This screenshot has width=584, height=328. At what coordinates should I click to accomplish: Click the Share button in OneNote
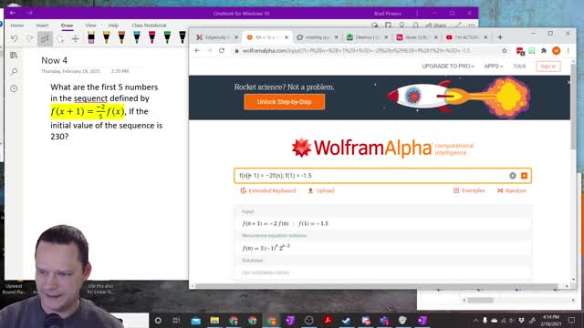click(436, 26)
